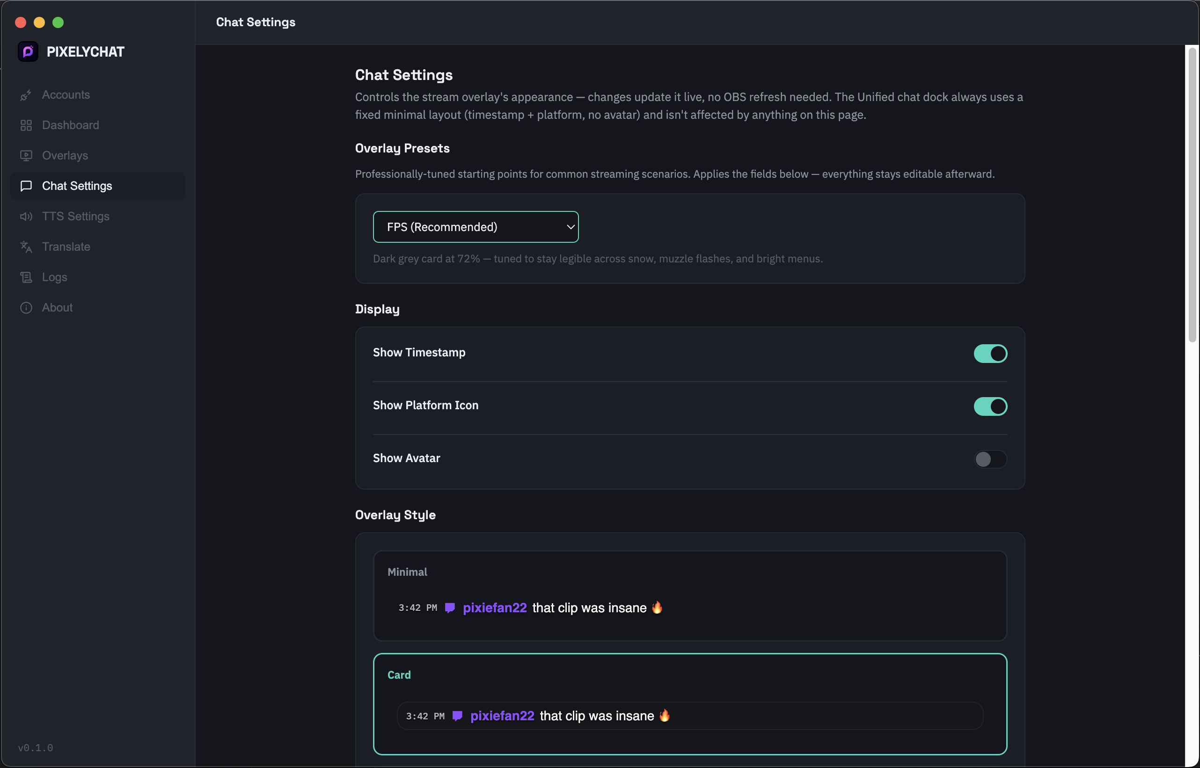
Task: Click the Show Avatar label
Action: point(407,458)
